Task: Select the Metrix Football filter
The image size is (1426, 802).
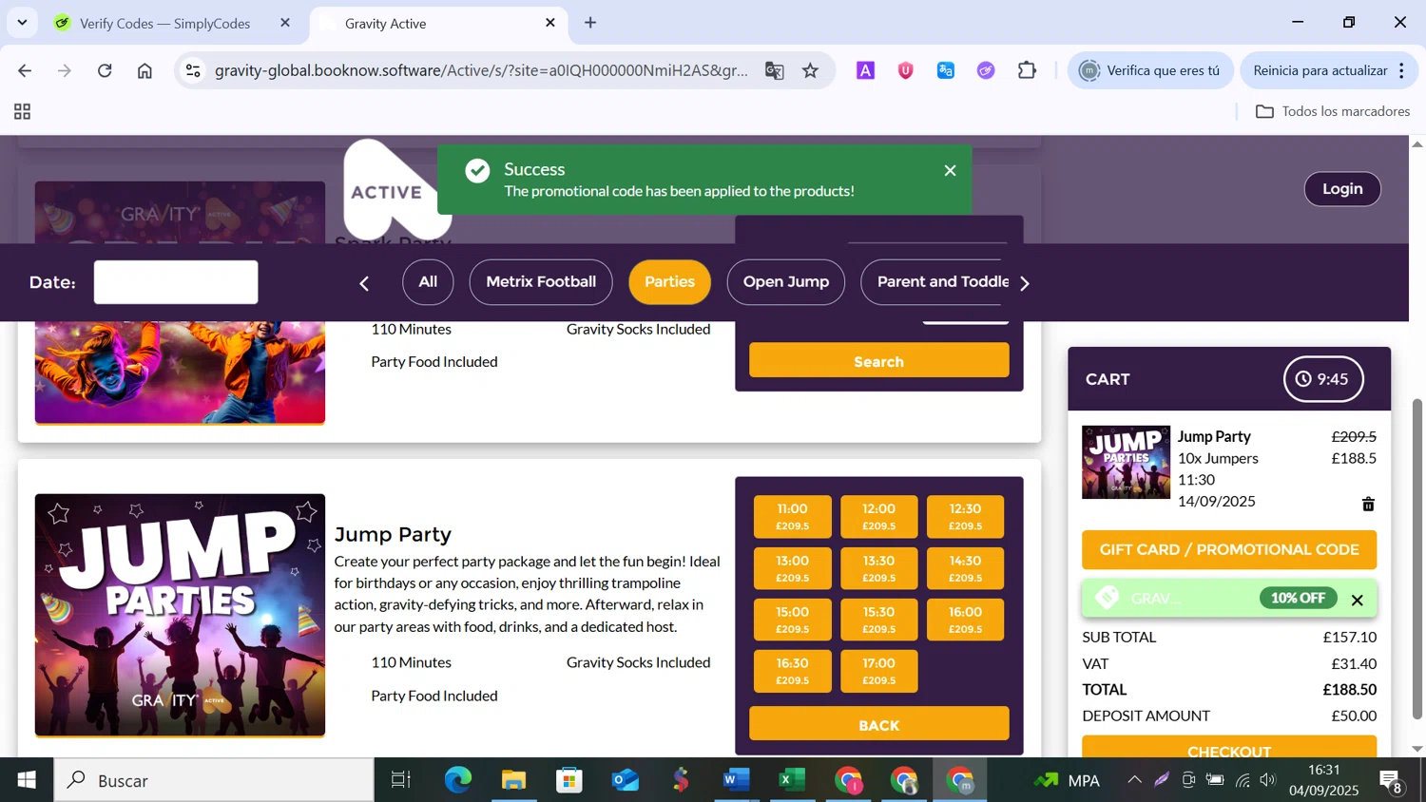Action: 541,282
